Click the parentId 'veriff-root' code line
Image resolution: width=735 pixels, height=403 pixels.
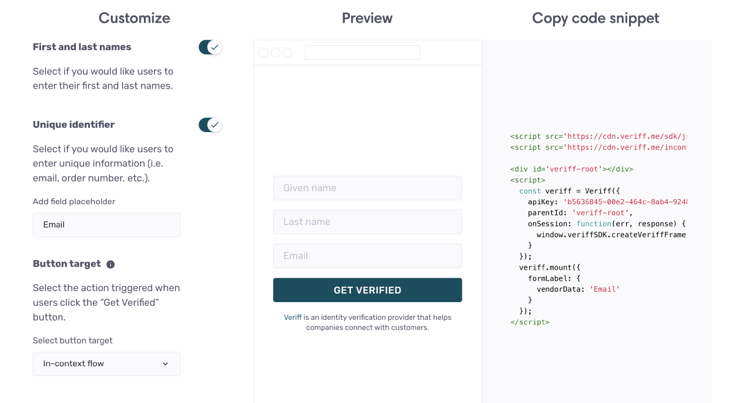click(x=580, y=213)
